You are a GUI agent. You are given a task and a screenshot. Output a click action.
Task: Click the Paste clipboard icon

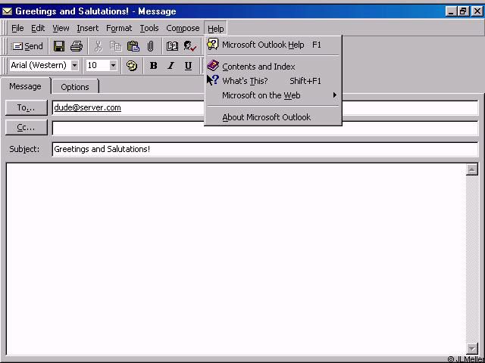pos(133,46)
